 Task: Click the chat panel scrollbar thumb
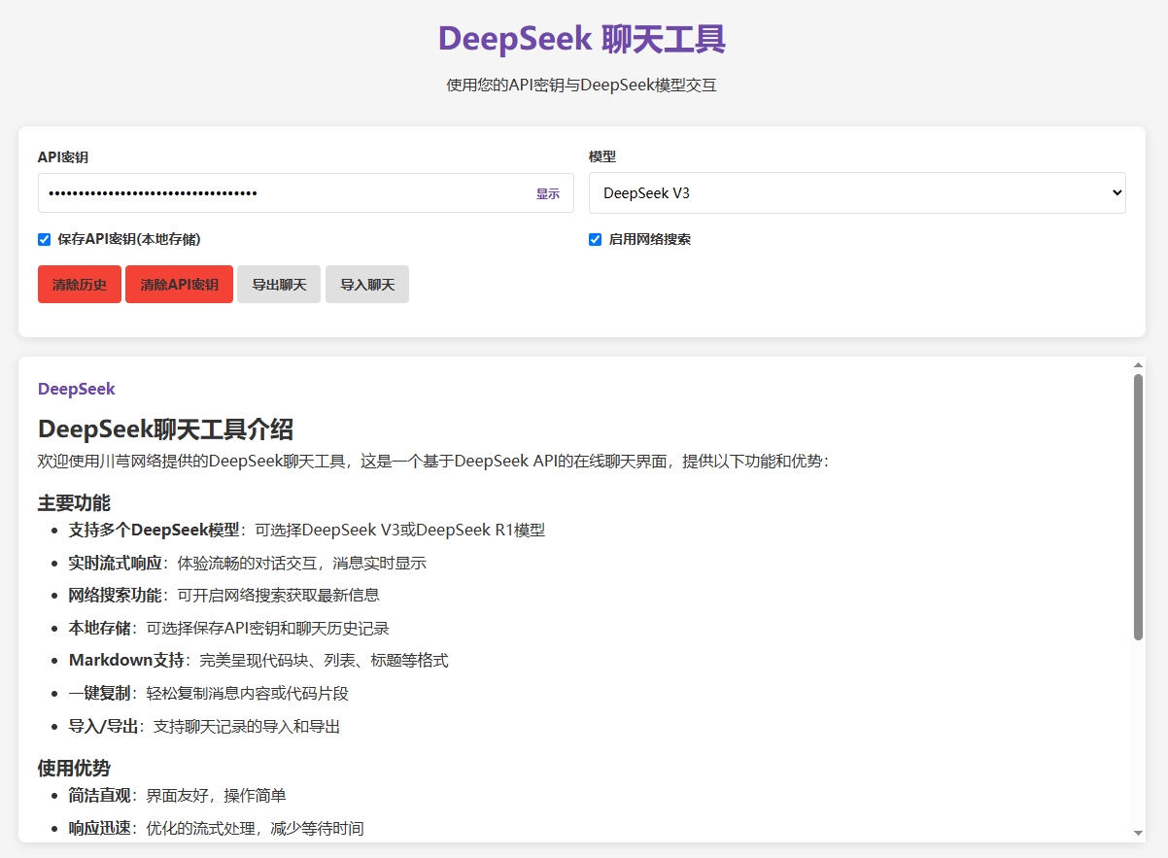[x=1138, y=507]
